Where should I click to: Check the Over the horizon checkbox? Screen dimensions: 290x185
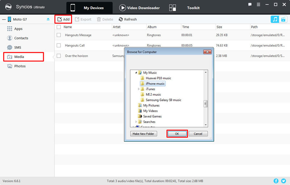click(x=59, y=56)
